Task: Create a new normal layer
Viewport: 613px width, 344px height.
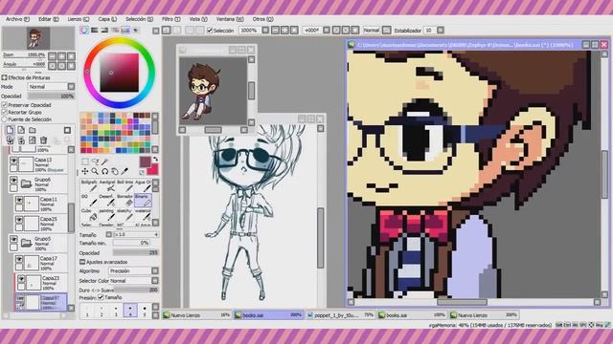Action: pyautogui.click(x=10, y=130)
